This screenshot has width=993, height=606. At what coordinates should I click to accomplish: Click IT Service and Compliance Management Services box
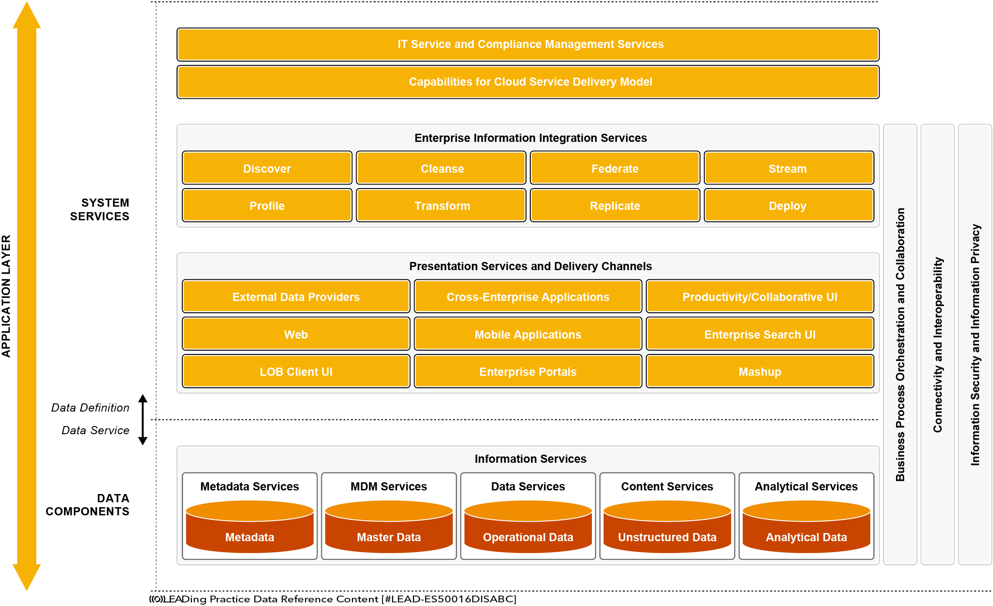tap(528, 44)
